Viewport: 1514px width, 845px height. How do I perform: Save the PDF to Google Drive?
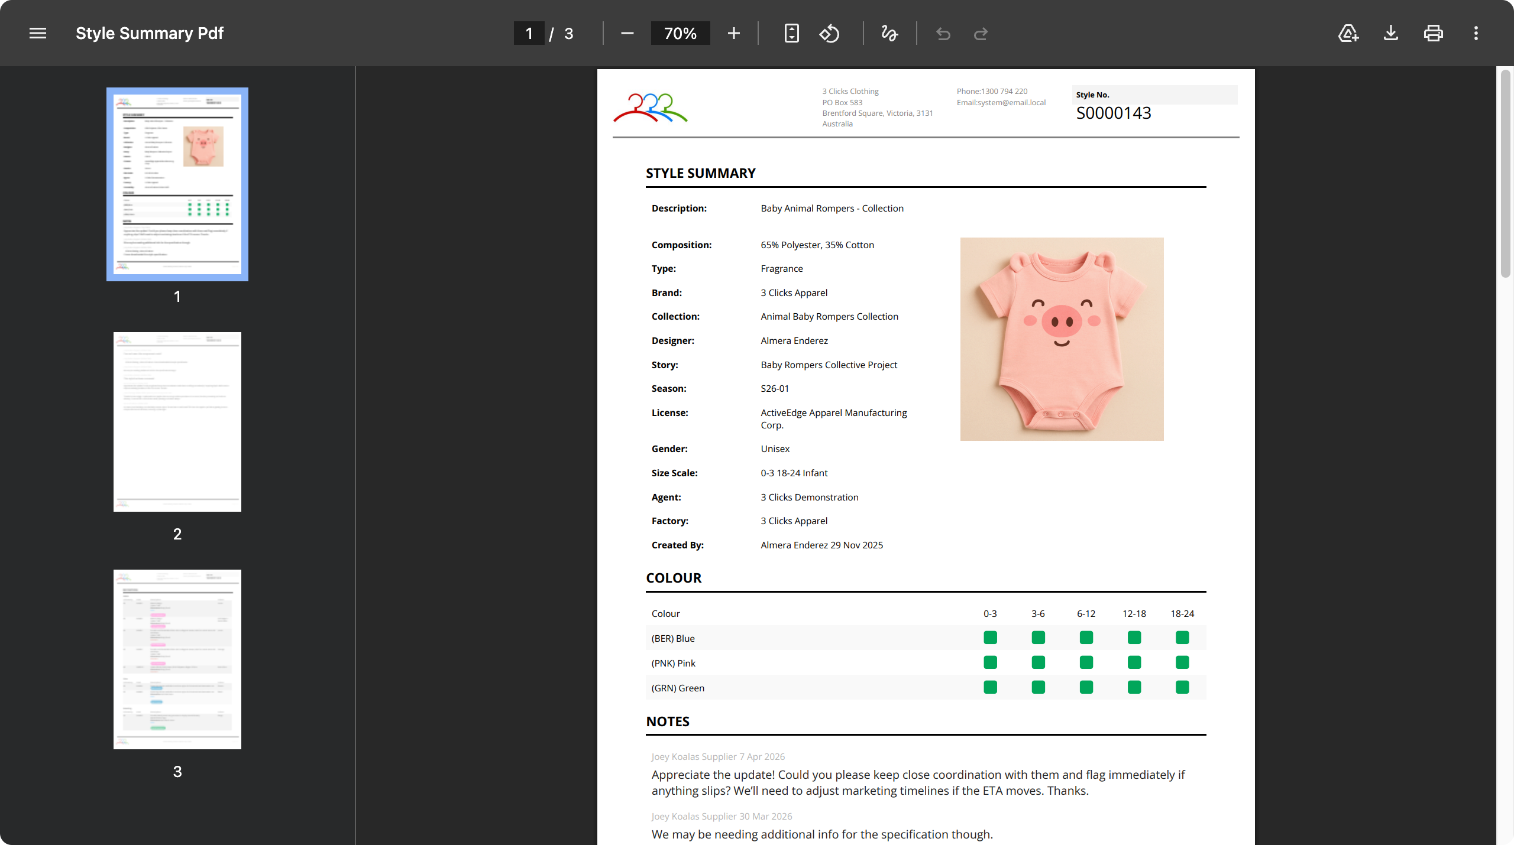(x=1348, y=33)
